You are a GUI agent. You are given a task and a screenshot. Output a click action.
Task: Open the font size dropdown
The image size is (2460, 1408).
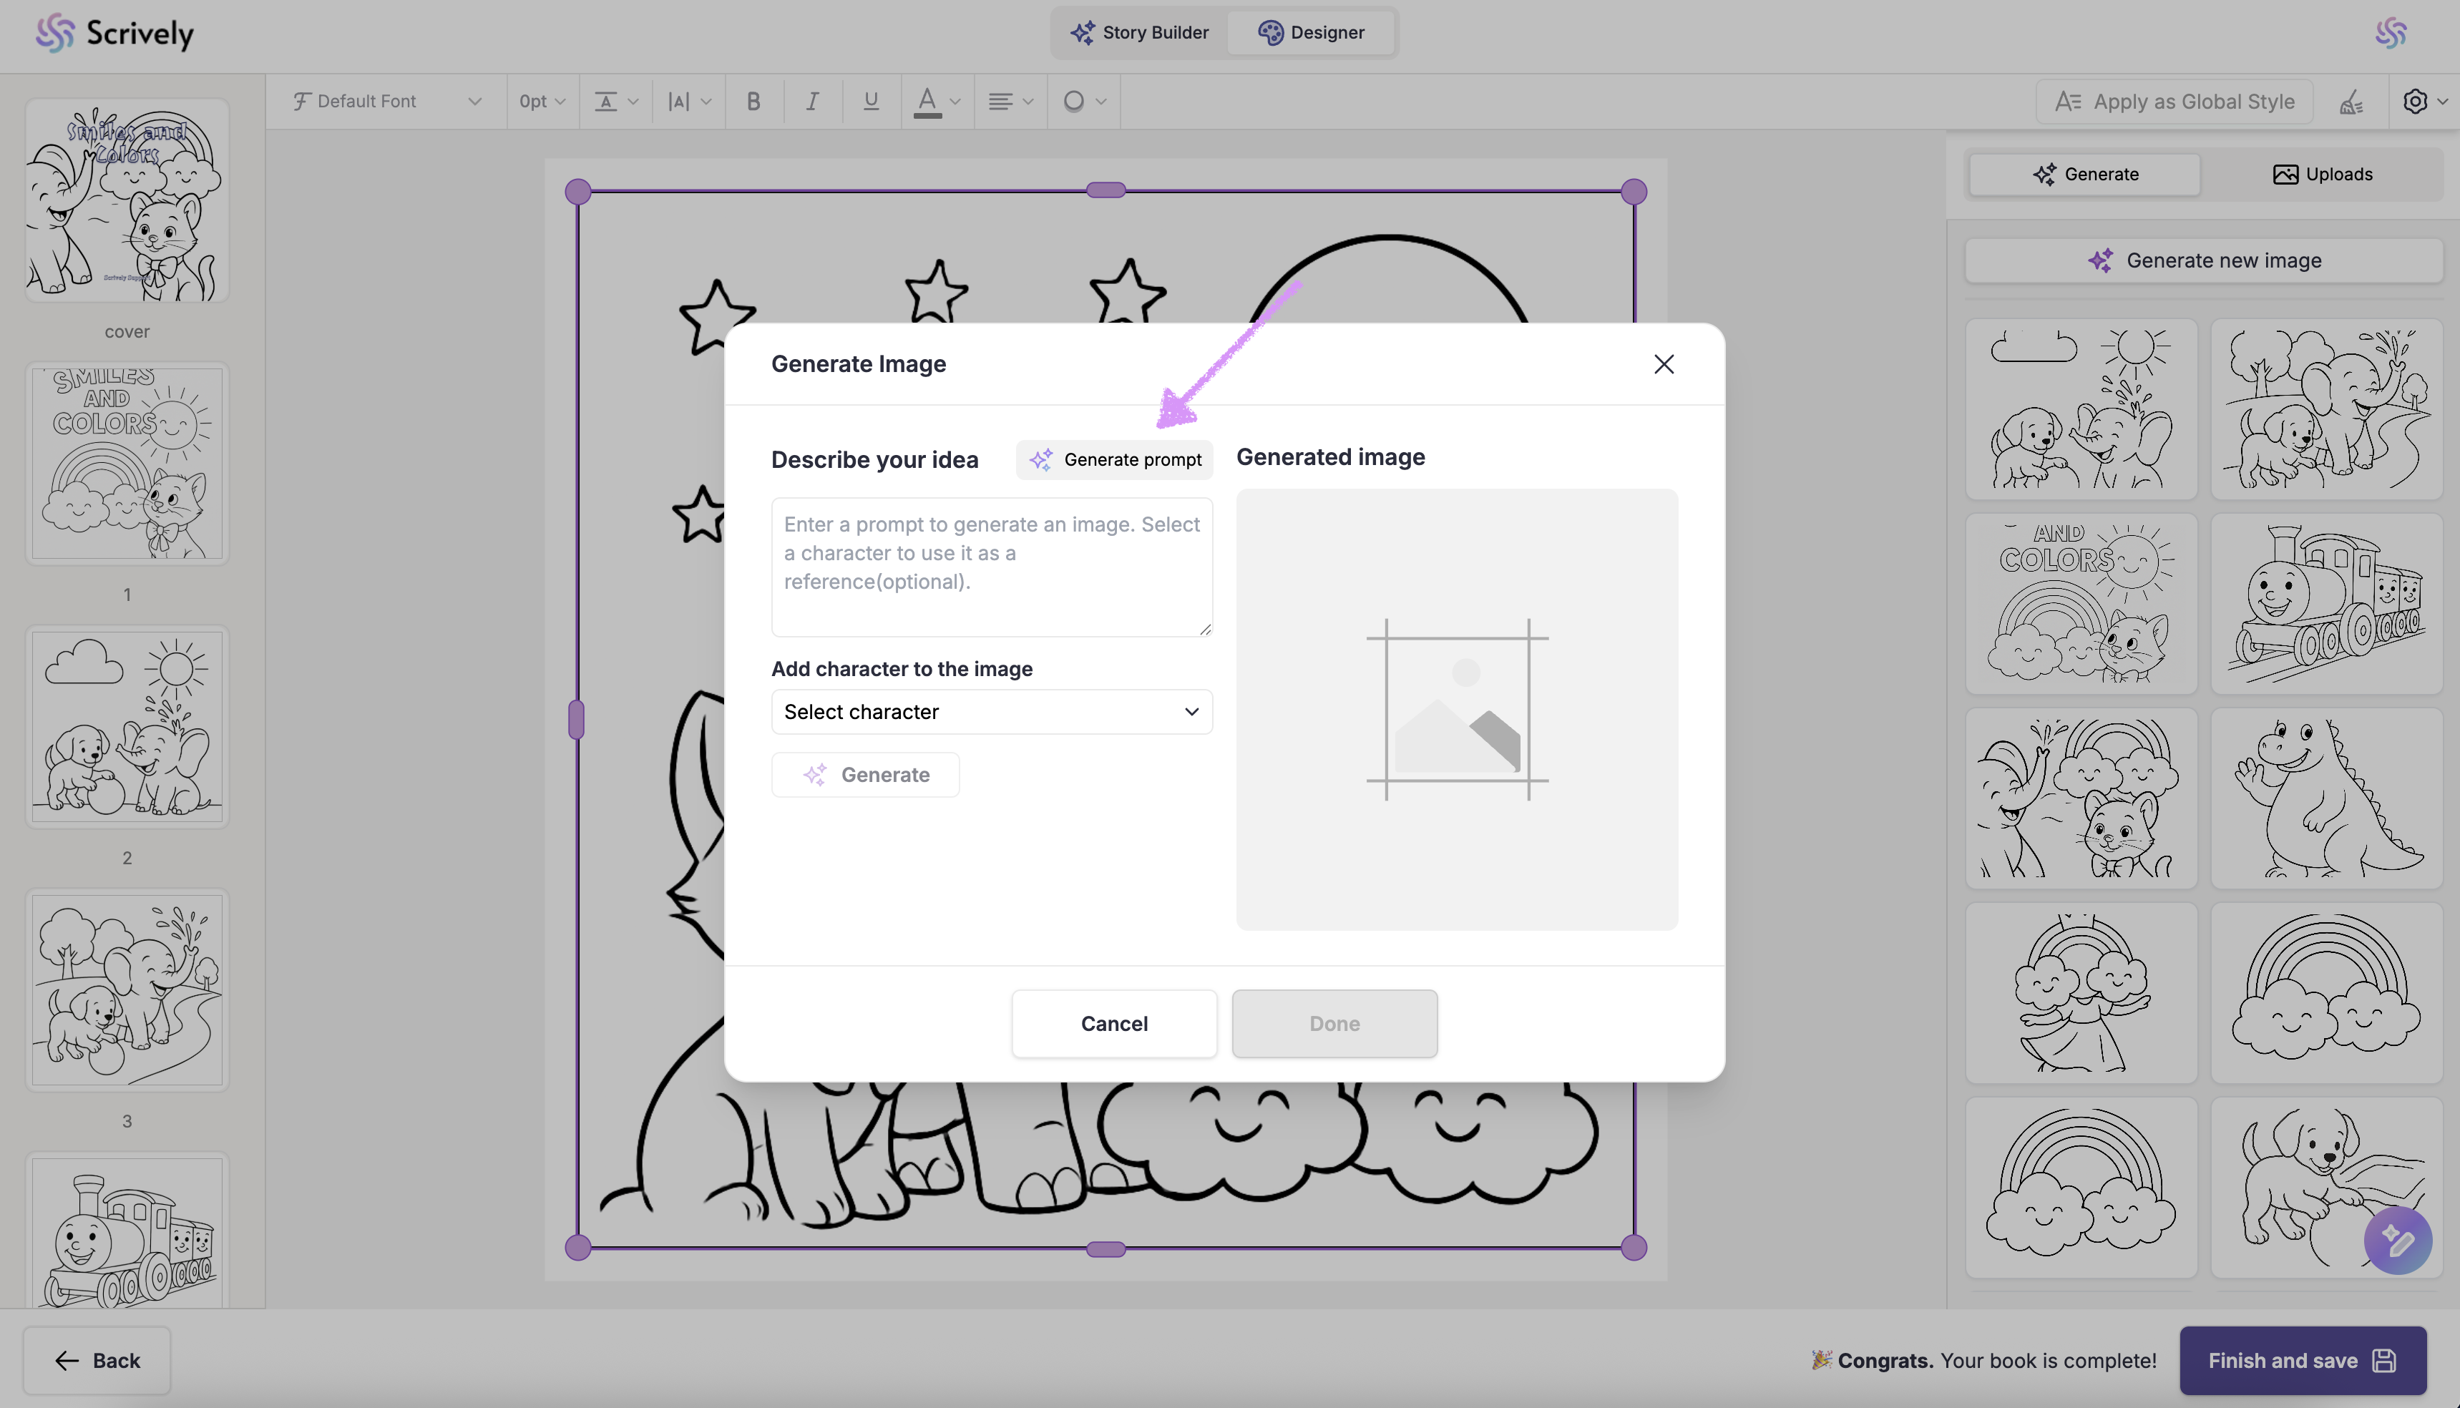click(542, 102)
